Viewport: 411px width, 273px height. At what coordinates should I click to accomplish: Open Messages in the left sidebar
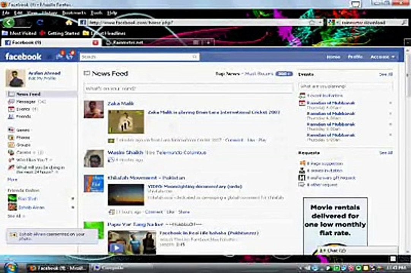click(x=26, y=102)
